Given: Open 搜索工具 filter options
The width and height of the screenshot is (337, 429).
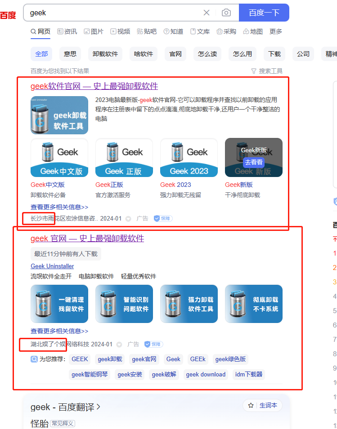Looking at the screenshot, I should click(267, 71).
